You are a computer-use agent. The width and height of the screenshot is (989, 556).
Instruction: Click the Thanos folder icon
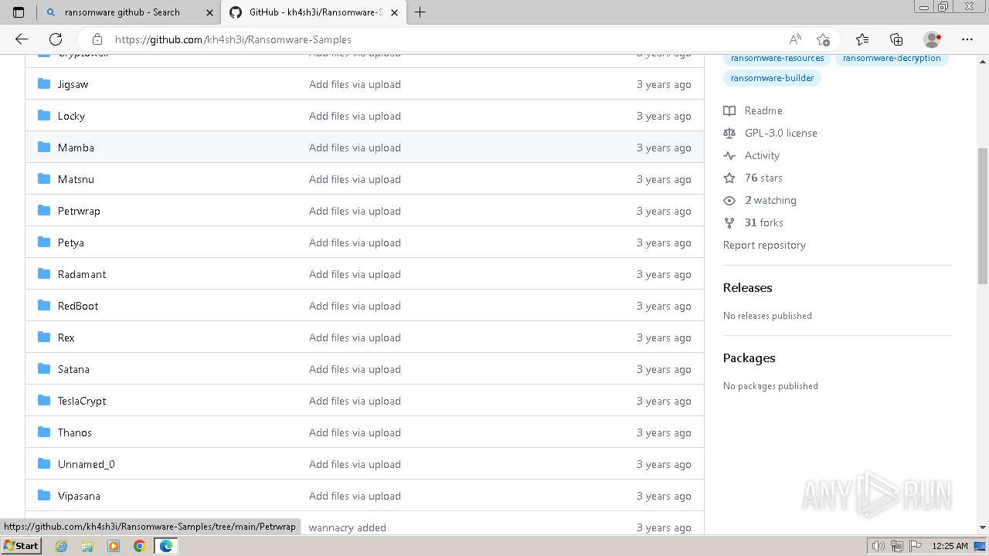(x=44, y=432)
